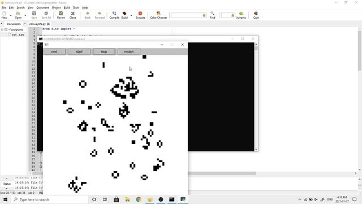Open File Explorer from taskbar

(127, 199)
